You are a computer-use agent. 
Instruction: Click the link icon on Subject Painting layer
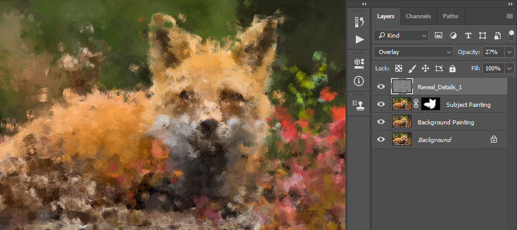coord(416,104)
